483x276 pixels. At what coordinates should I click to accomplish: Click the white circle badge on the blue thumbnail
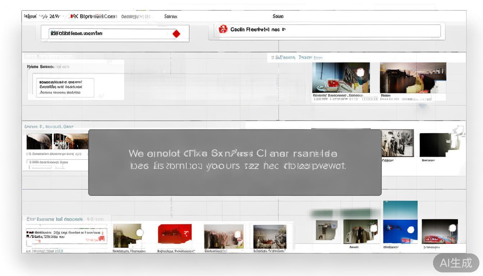pyautogui.click(x=410, y=230)
